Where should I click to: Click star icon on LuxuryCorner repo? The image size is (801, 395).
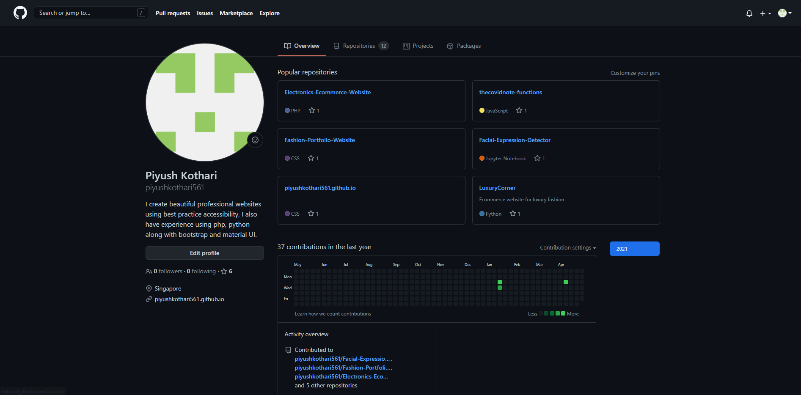[513, 214]
